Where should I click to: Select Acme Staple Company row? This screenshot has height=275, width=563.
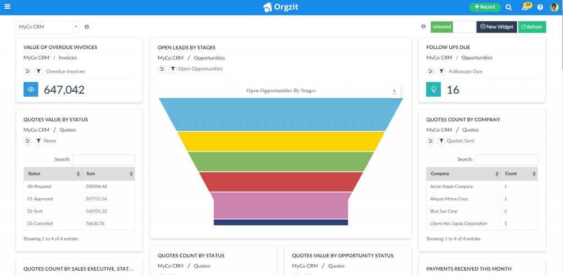tap(482, 187)
